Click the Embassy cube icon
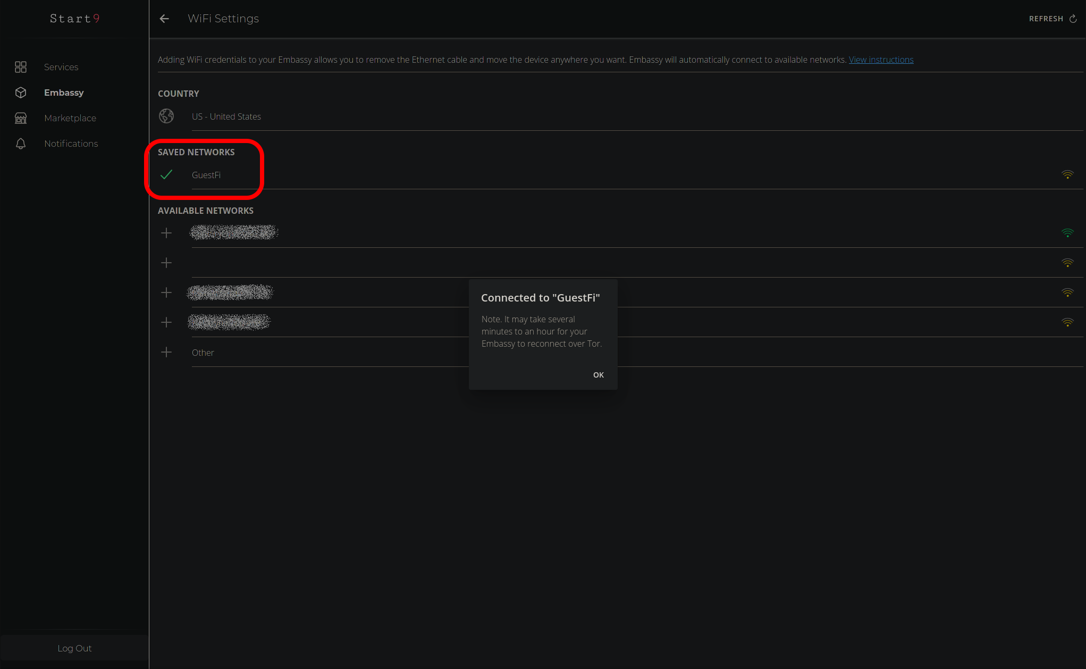 21,93
